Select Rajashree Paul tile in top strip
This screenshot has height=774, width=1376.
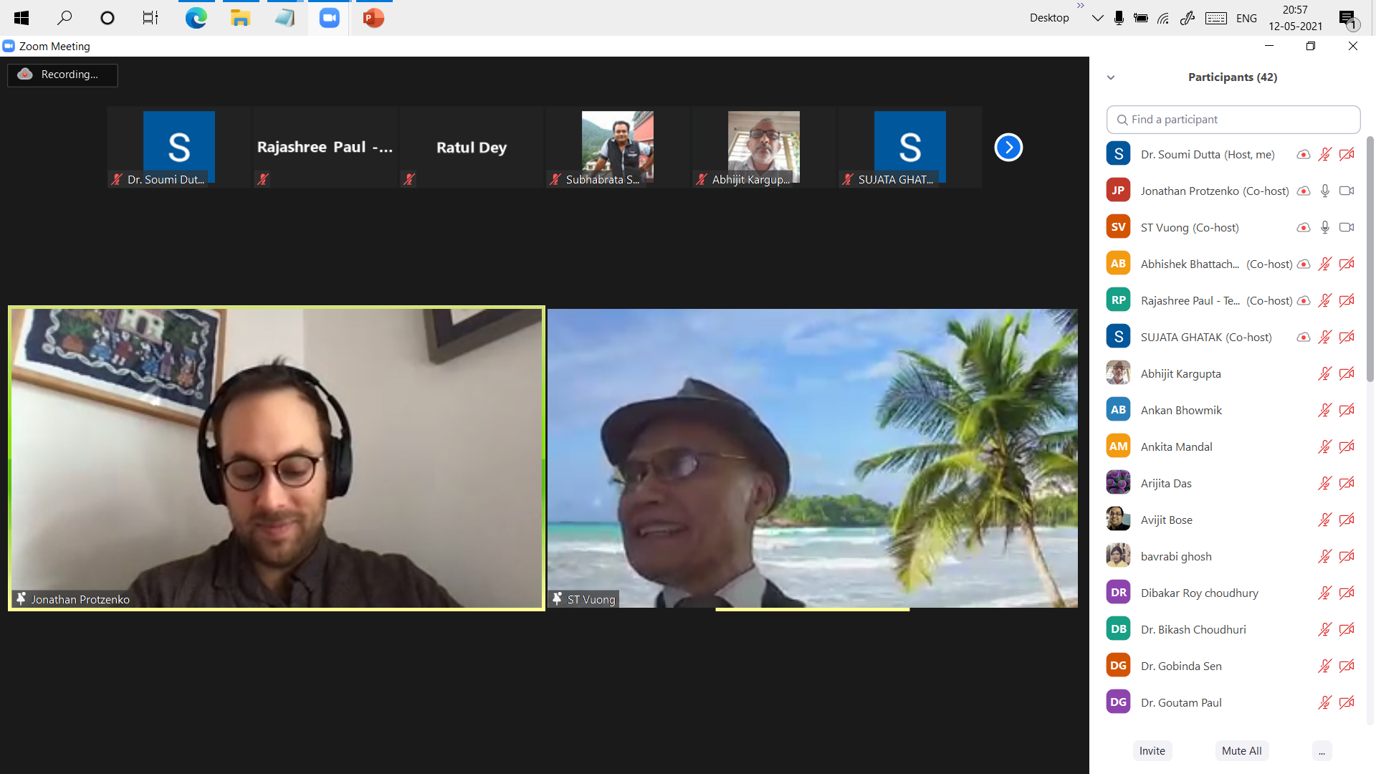tap(325, 148)
